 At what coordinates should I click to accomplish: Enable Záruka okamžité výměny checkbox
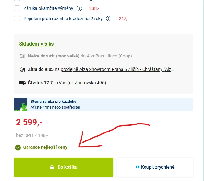(x=17, y=8)
